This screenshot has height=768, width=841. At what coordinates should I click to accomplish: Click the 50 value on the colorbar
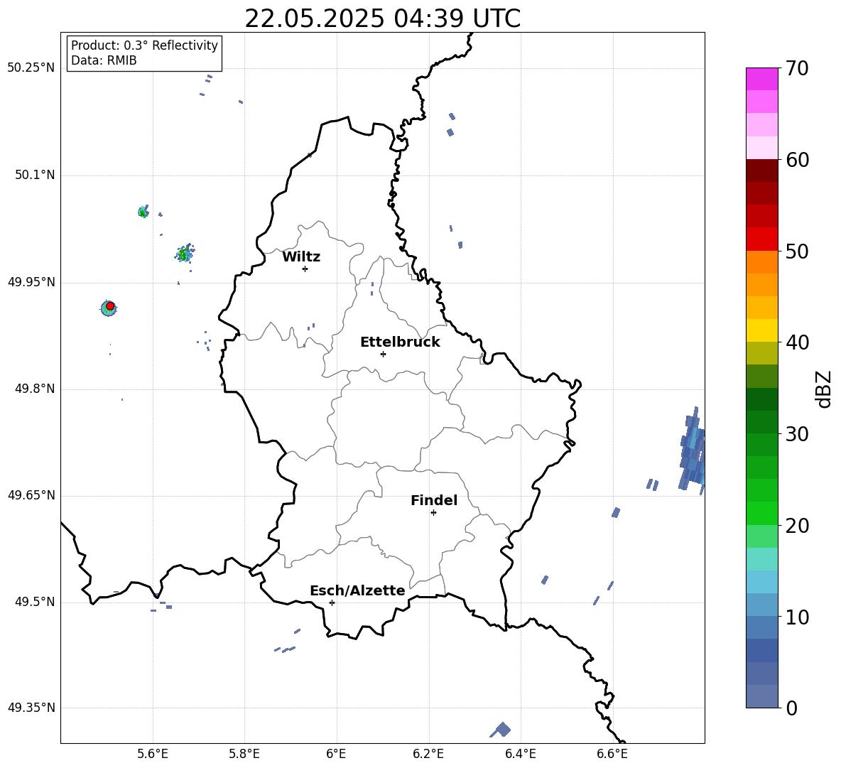pyautogui.click(x=797, y=251)
